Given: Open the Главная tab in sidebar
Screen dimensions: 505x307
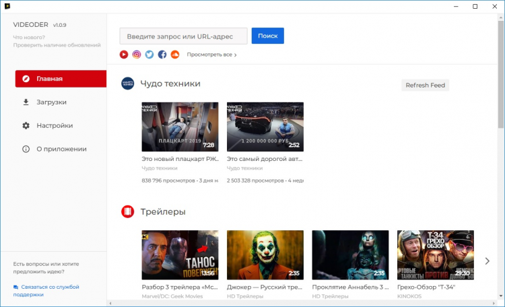Looking at the screenshot, I should (x=61, y=79).
